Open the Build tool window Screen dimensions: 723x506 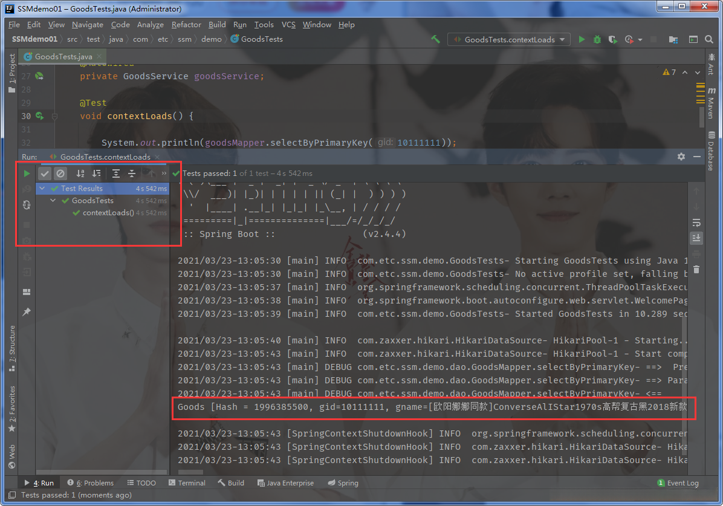[230, 483]
